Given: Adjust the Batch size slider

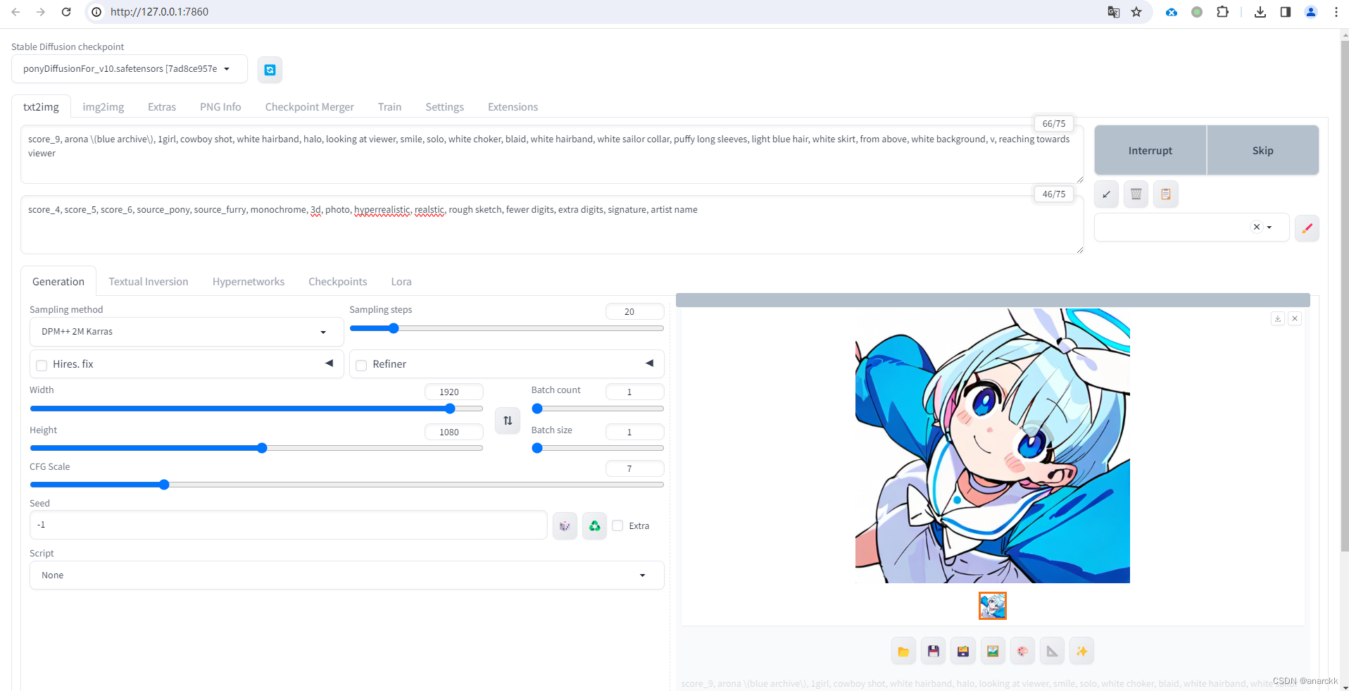Looking at the screenshot, I should pos(598,448).
